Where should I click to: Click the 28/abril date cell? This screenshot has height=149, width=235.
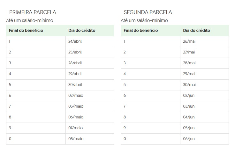75,63
